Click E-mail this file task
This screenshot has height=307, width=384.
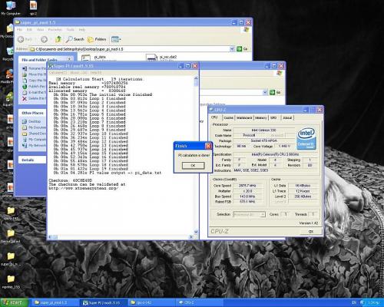coord(35,92)
